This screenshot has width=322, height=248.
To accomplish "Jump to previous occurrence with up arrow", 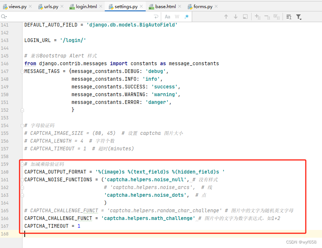I will tap(226, 17).
